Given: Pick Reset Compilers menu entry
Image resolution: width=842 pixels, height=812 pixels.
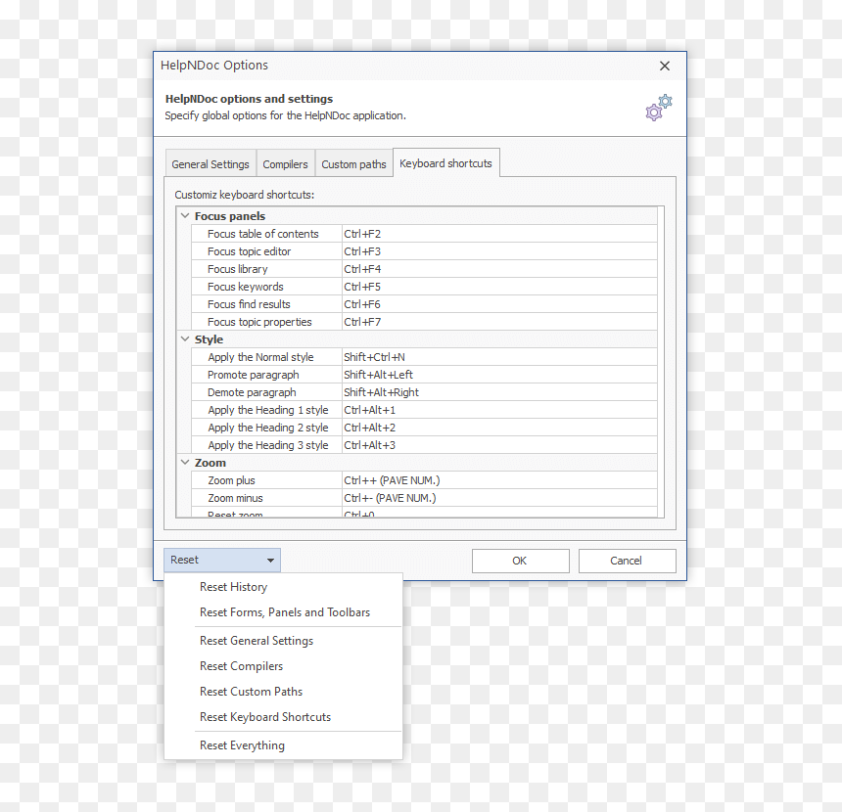Looking at the screenshot, I should [284, 666].
